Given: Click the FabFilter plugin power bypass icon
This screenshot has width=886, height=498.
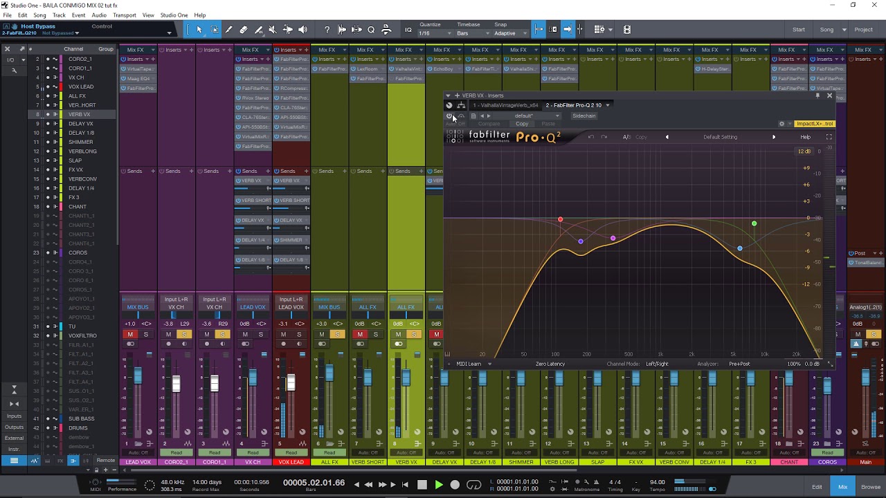Looking at the screenshot, I should [x=449, y=116].
